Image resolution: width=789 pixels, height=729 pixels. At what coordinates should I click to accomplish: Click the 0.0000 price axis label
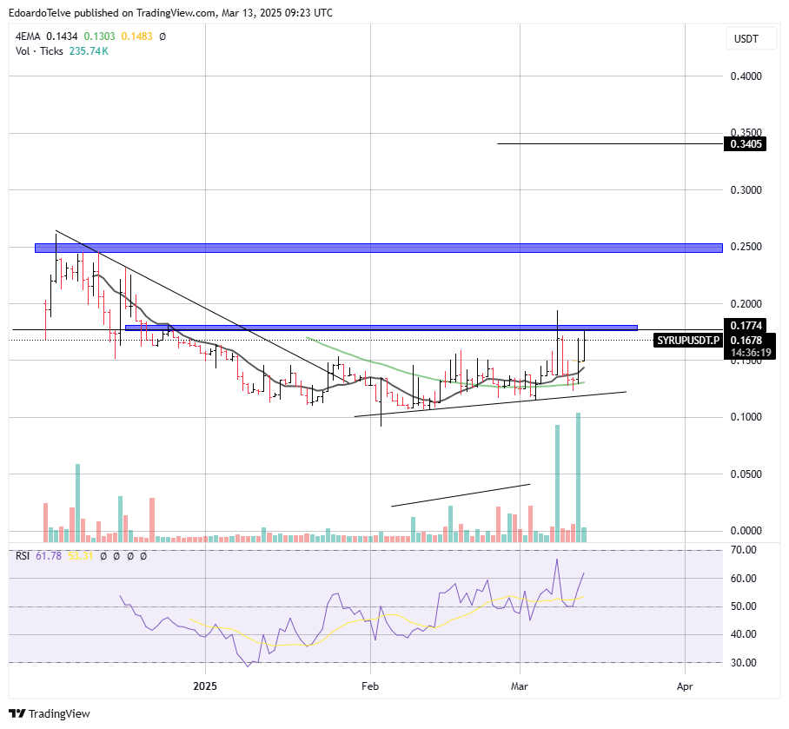746,531
